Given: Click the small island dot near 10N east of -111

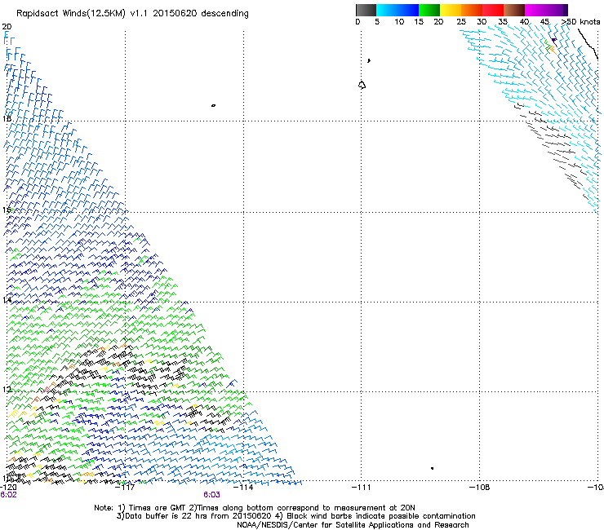Looking at the screenshot, I should 433,468.
